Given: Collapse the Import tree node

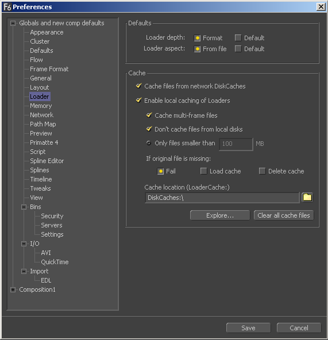Looking at the screenshot, I should (24, 272).
